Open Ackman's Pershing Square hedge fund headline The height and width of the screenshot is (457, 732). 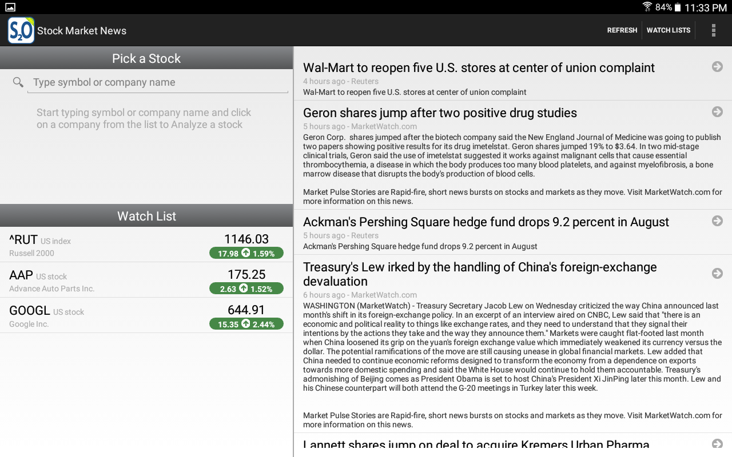pos(486,222)
